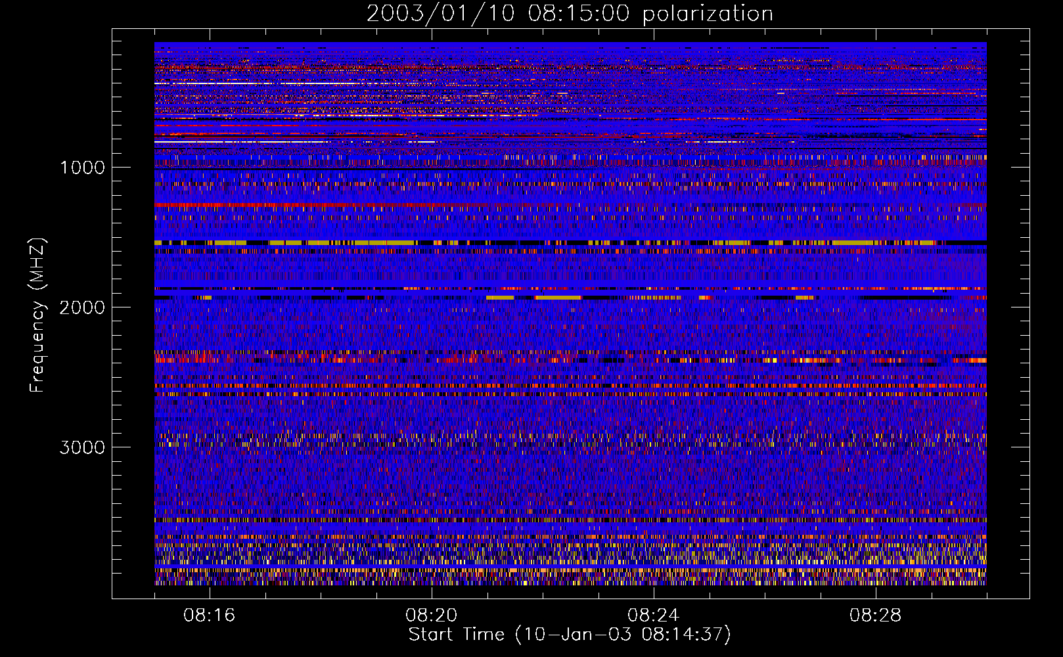Click the "Frequency (MHZ)" axis label
This screenshot has width=1063, height=657.
pyautogui.click(x=38, y=315)
